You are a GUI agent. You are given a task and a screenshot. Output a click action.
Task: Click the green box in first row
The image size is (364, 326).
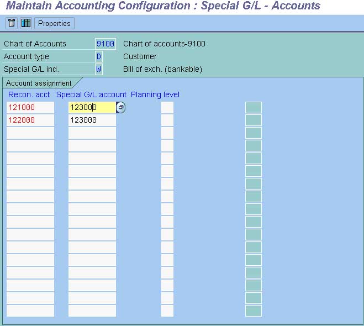(x=254, y=107)
